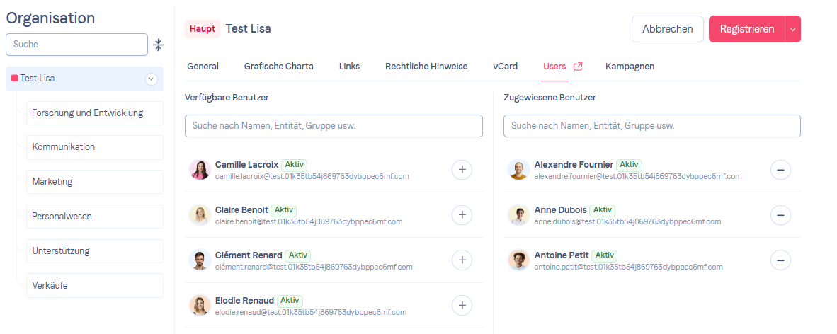The width and height of the screenshot is (837, 334).
Task: Remove Alexandre Fournier with minus icon
Action: 780,170
